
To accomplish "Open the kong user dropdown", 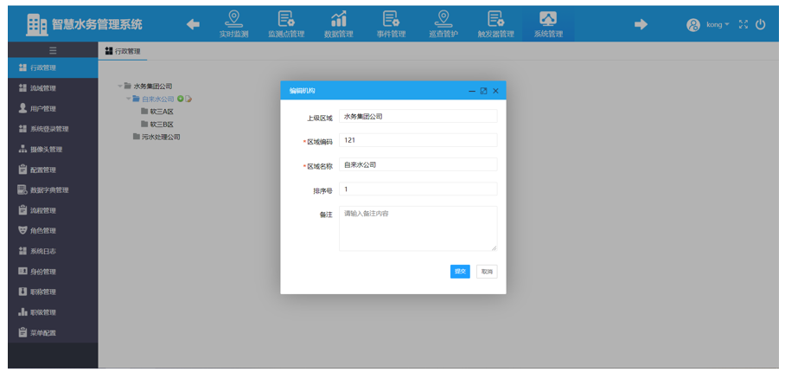I will pos(717,25).
